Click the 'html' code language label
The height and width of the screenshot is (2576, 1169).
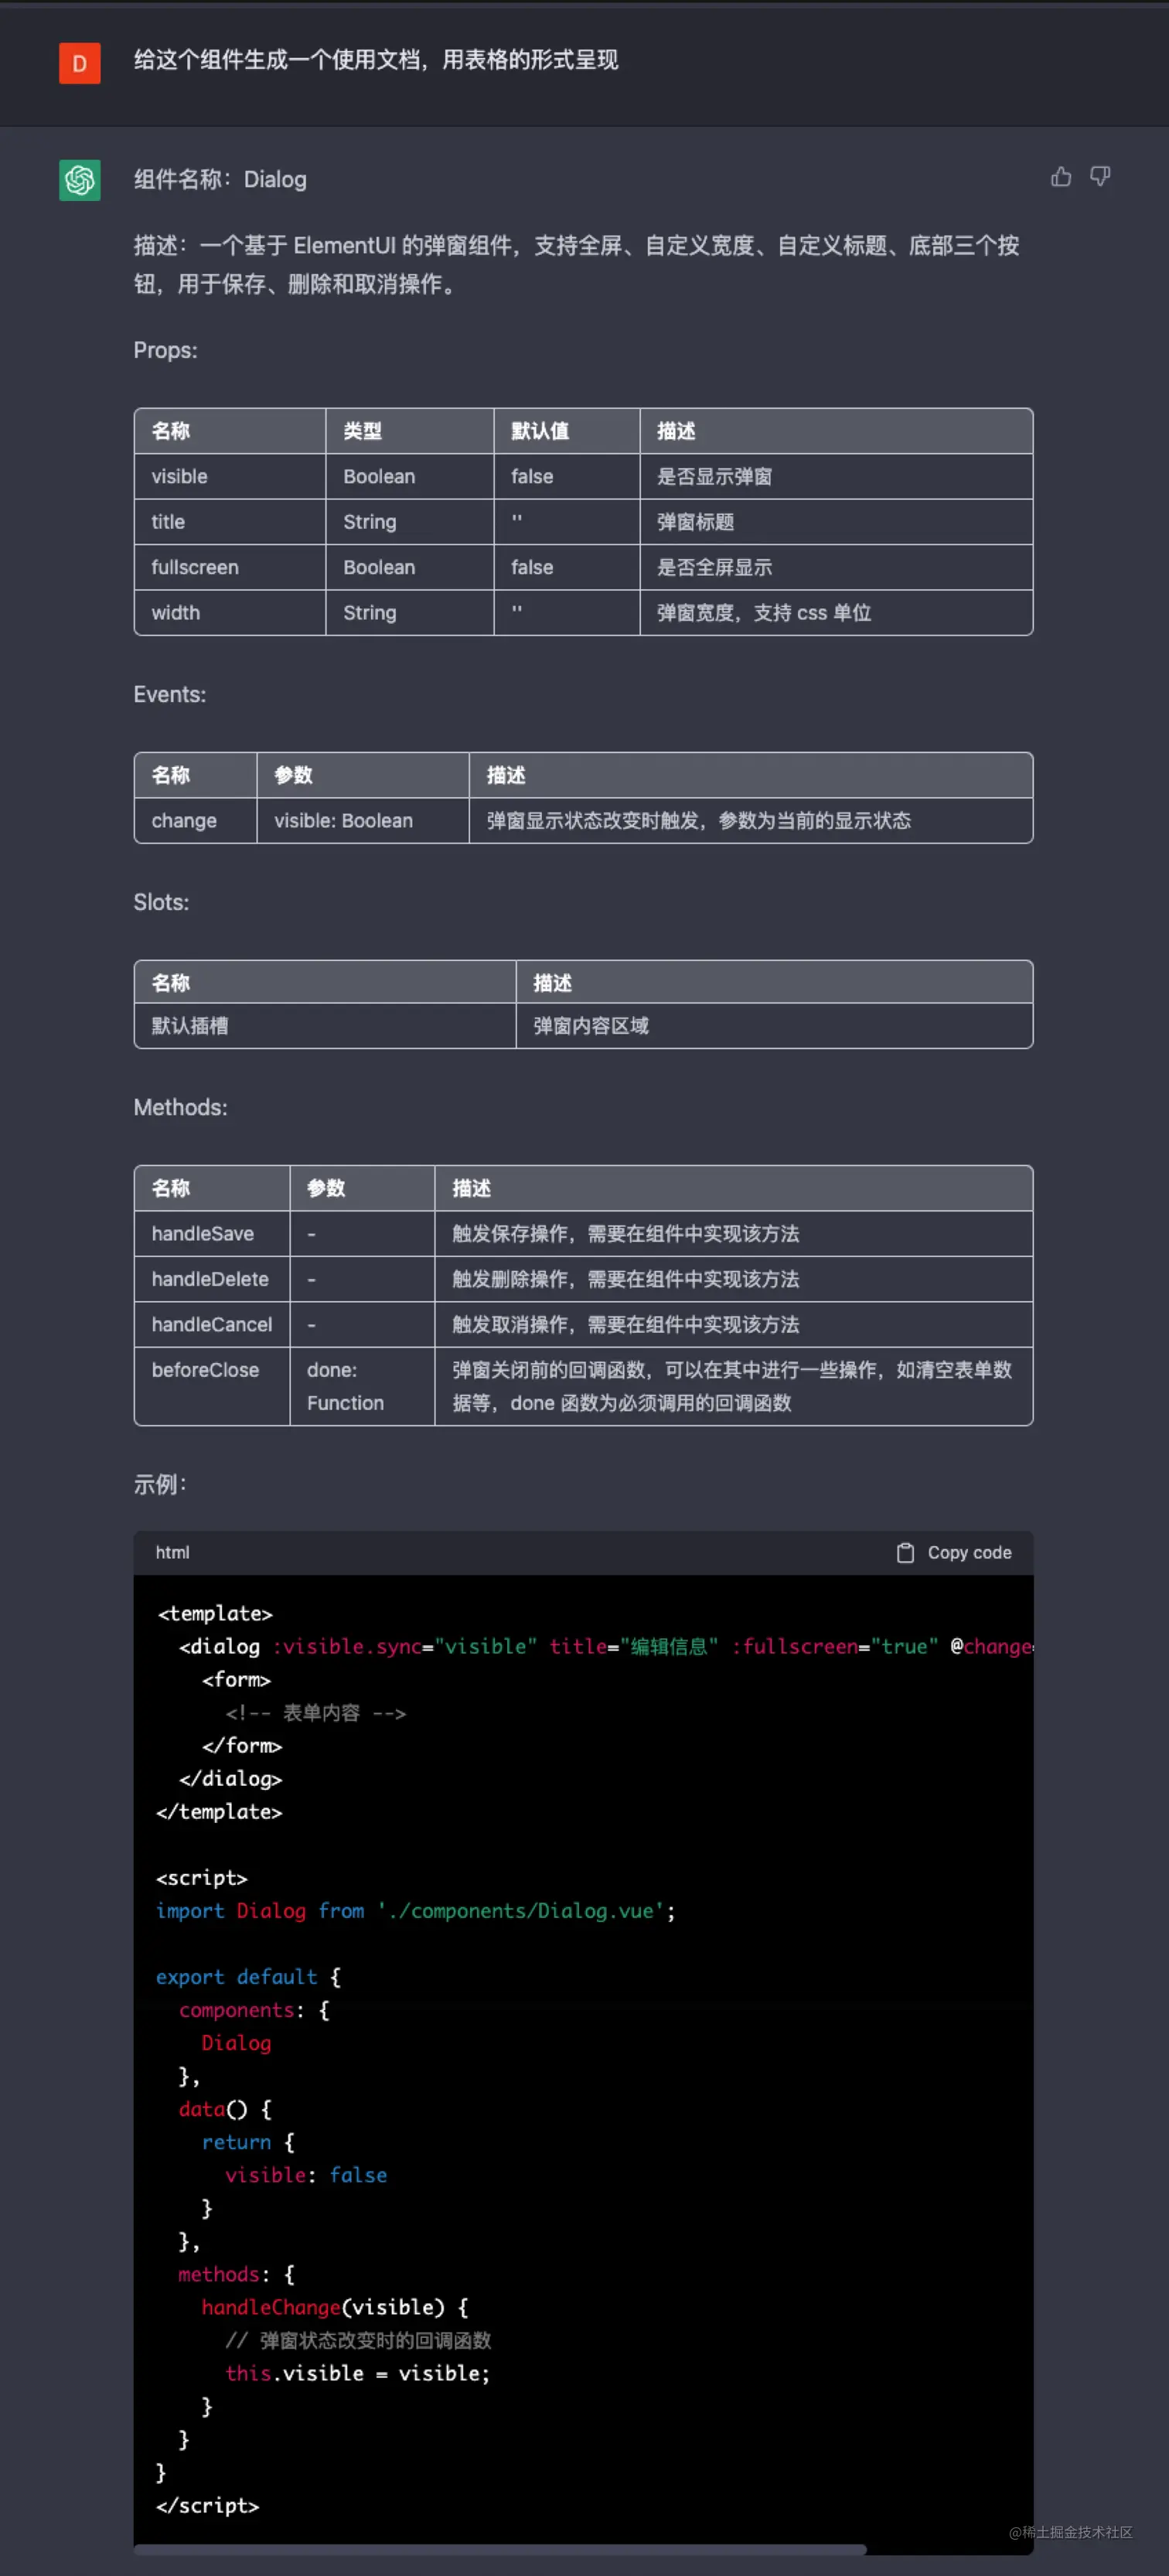(x=172, y=1552)
